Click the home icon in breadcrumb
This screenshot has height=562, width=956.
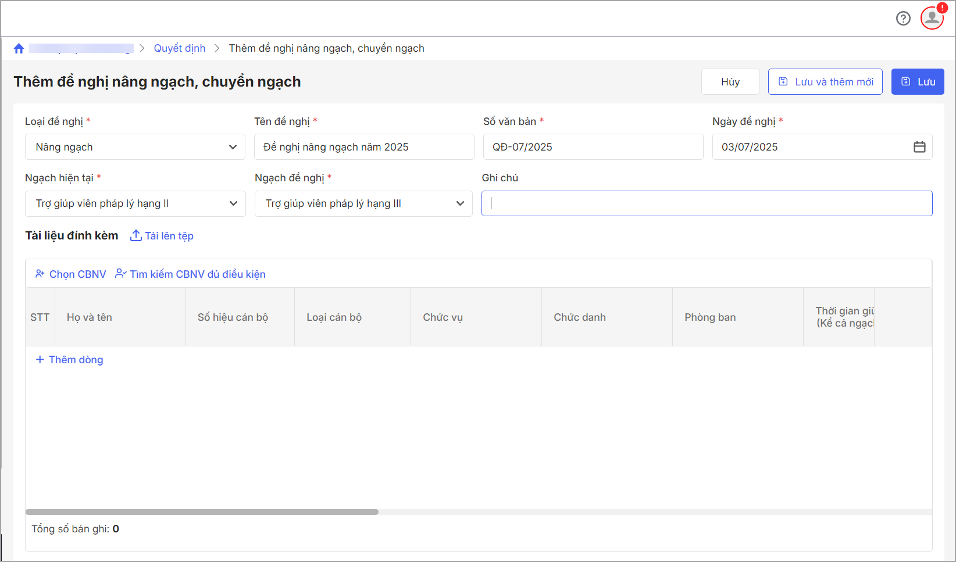[19, 49]
